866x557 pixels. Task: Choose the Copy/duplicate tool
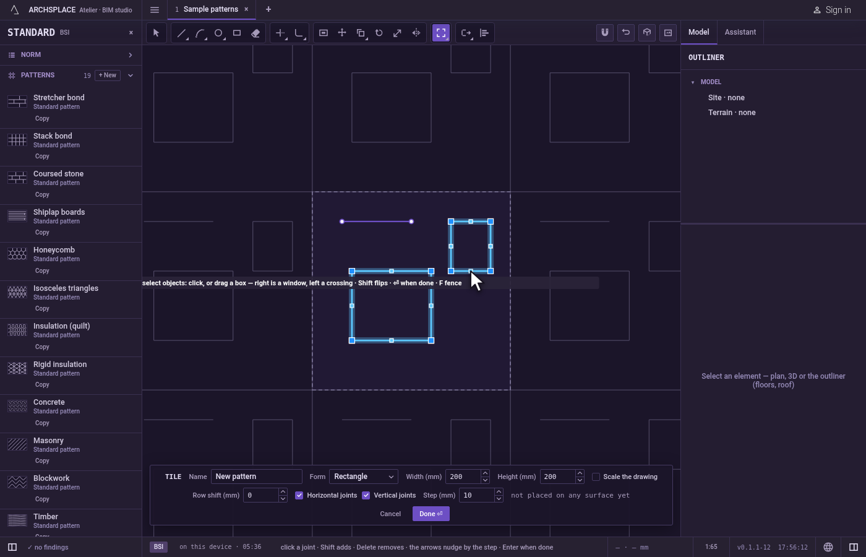point(361,33)
